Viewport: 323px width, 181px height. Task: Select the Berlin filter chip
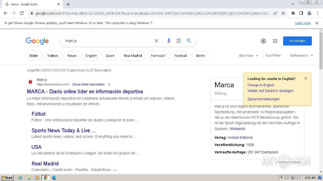tap(200, 56)
